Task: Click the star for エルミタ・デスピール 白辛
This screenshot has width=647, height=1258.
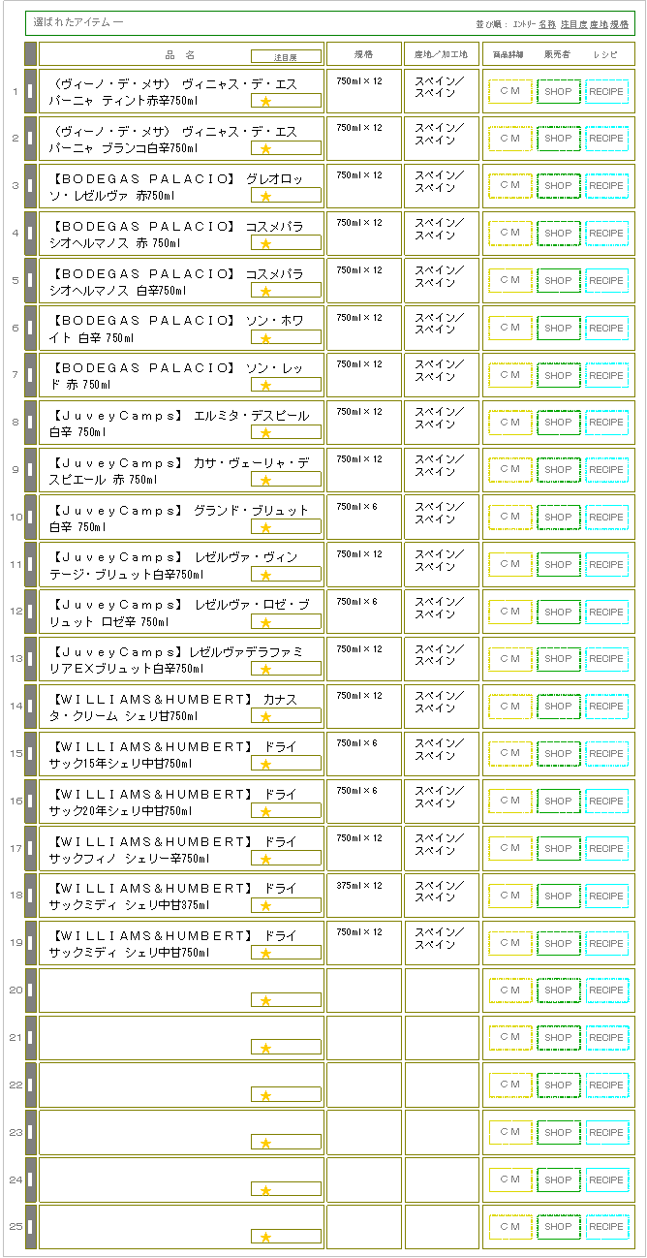Action: (x=265, y=432)
